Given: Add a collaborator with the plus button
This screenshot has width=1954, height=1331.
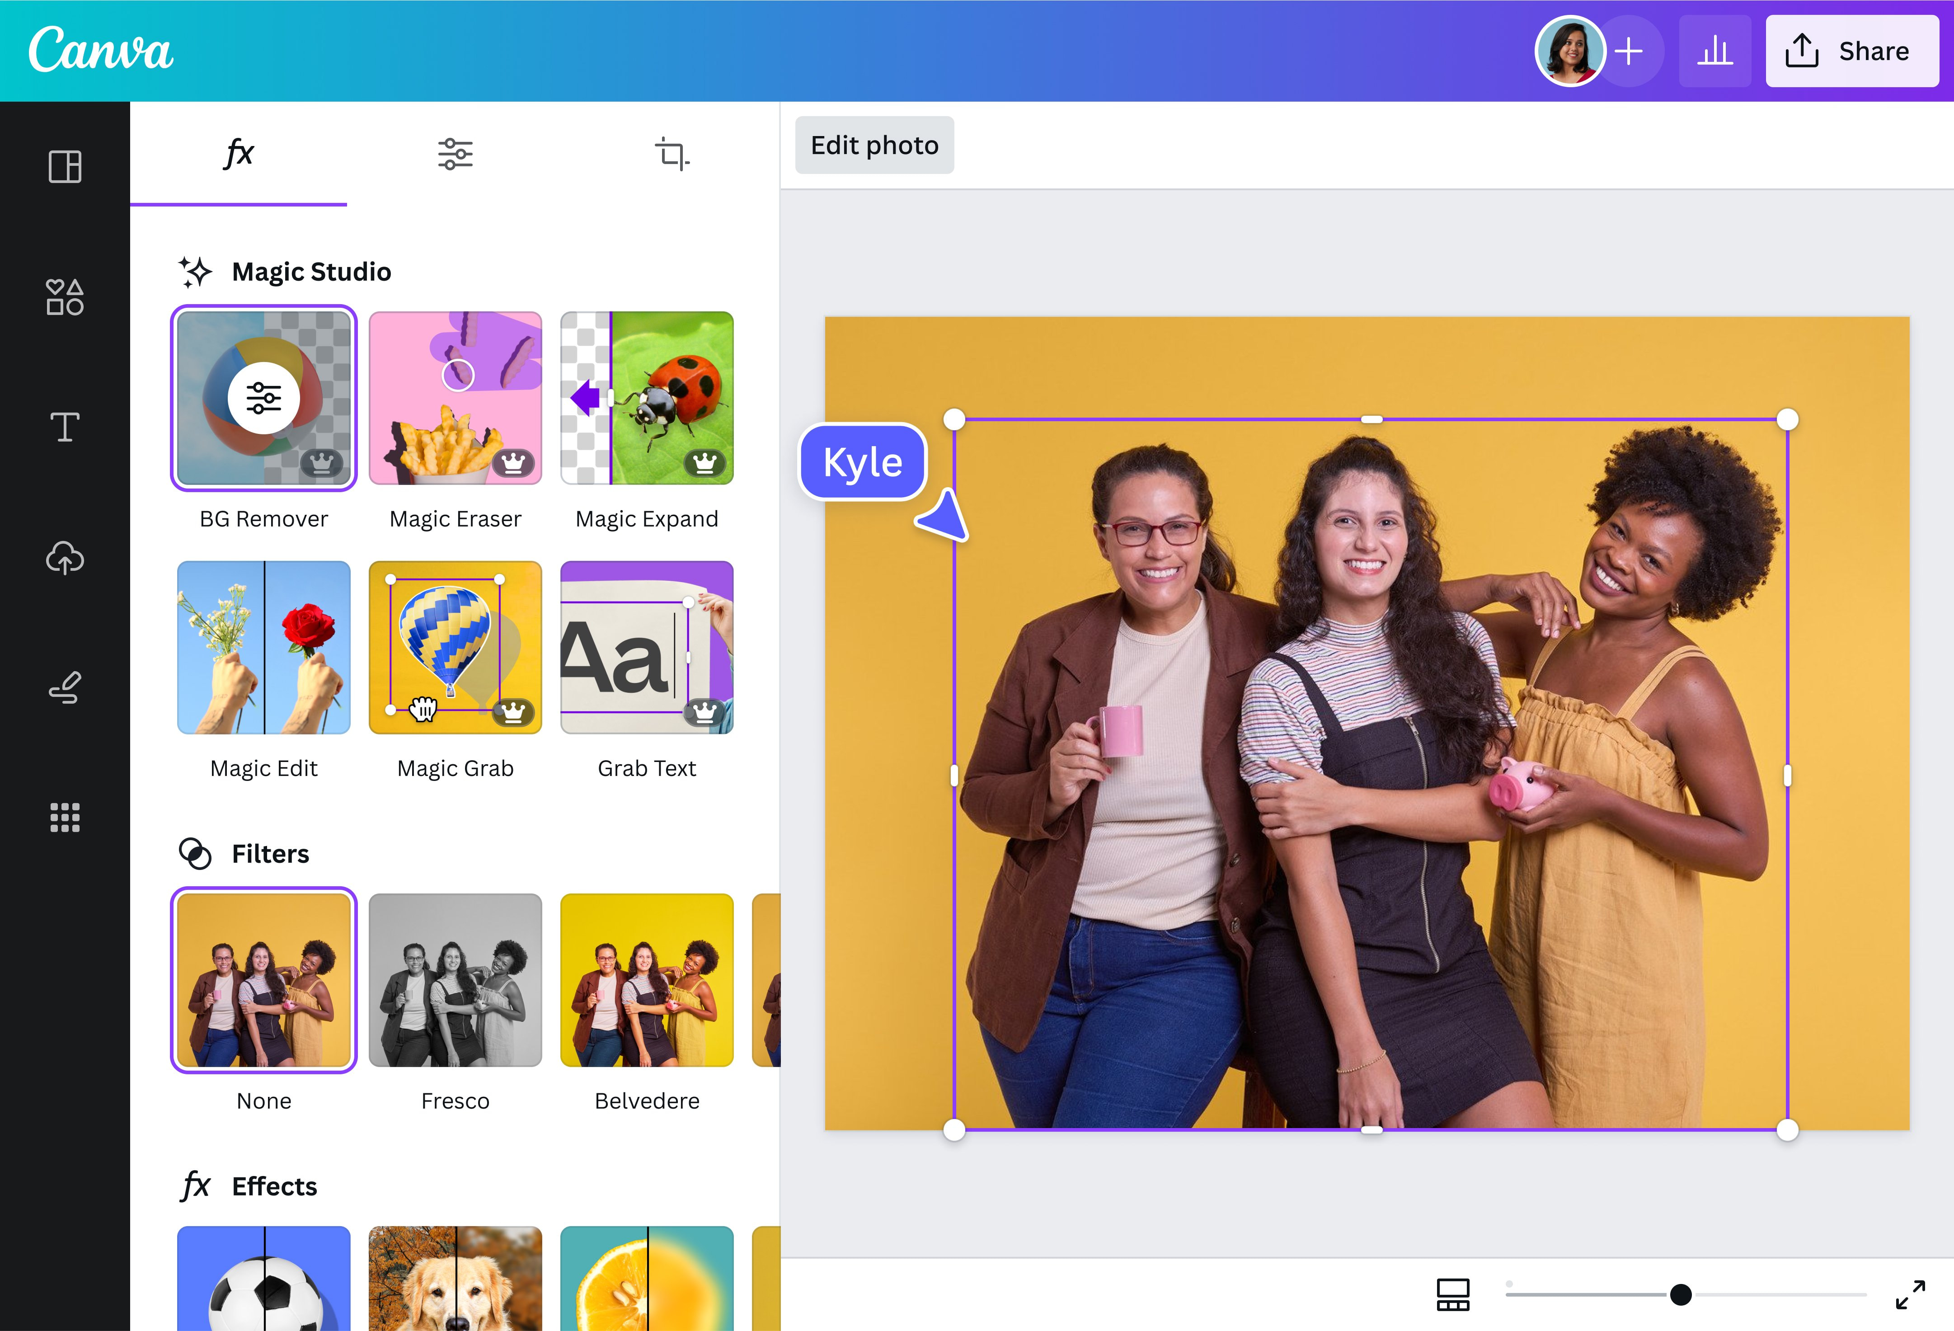Looking at the screenshot, I should tap(1630, 51).
